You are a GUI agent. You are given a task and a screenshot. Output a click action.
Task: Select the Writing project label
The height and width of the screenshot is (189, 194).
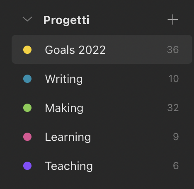[64, 79]
